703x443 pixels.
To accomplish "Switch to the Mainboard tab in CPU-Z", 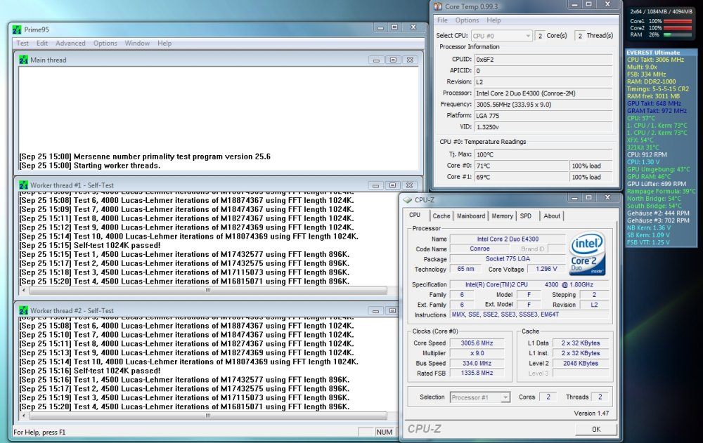I will (471, 216).
